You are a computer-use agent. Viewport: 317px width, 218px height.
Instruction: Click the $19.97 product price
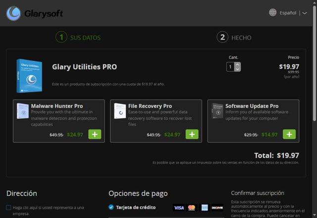click(289, 66)
